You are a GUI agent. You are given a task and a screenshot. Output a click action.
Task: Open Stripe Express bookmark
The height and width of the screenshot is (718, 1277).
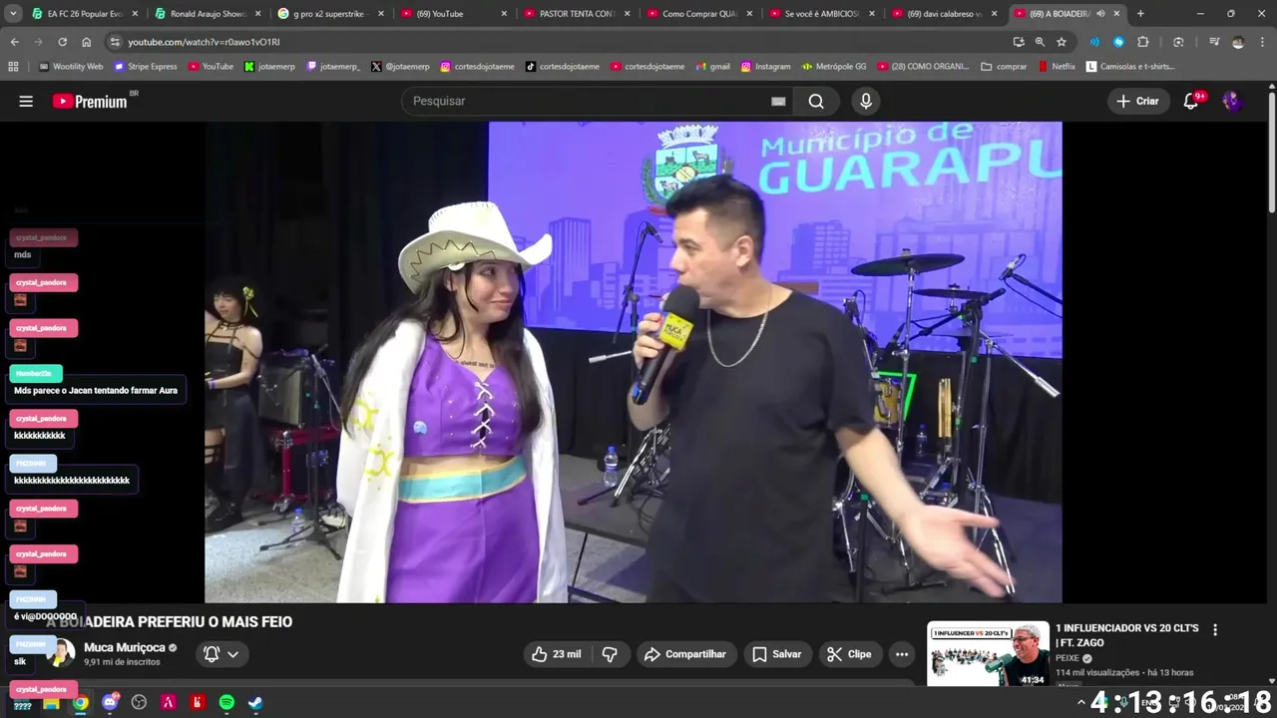[x=146, y=67]
